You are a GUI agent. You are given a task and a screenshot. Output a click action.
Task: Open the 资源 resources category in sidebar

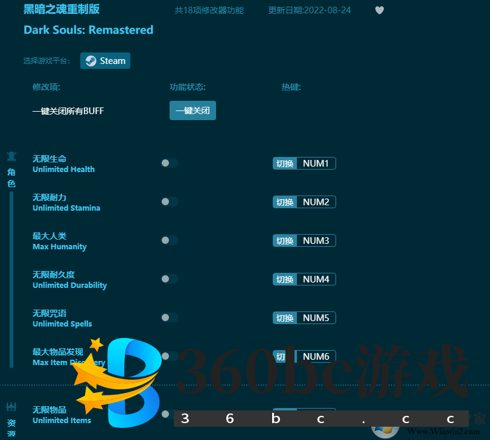point(11,421)
